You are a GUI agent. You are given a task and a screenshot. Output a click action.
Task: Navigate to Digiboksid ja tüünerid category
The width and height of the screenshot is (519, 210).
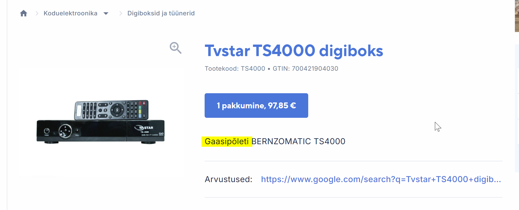point(161,13)
